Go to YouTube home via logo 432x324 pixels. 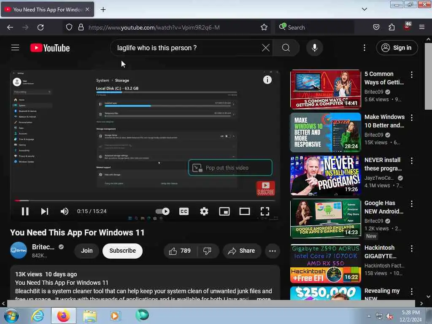[x=50, y=48]
